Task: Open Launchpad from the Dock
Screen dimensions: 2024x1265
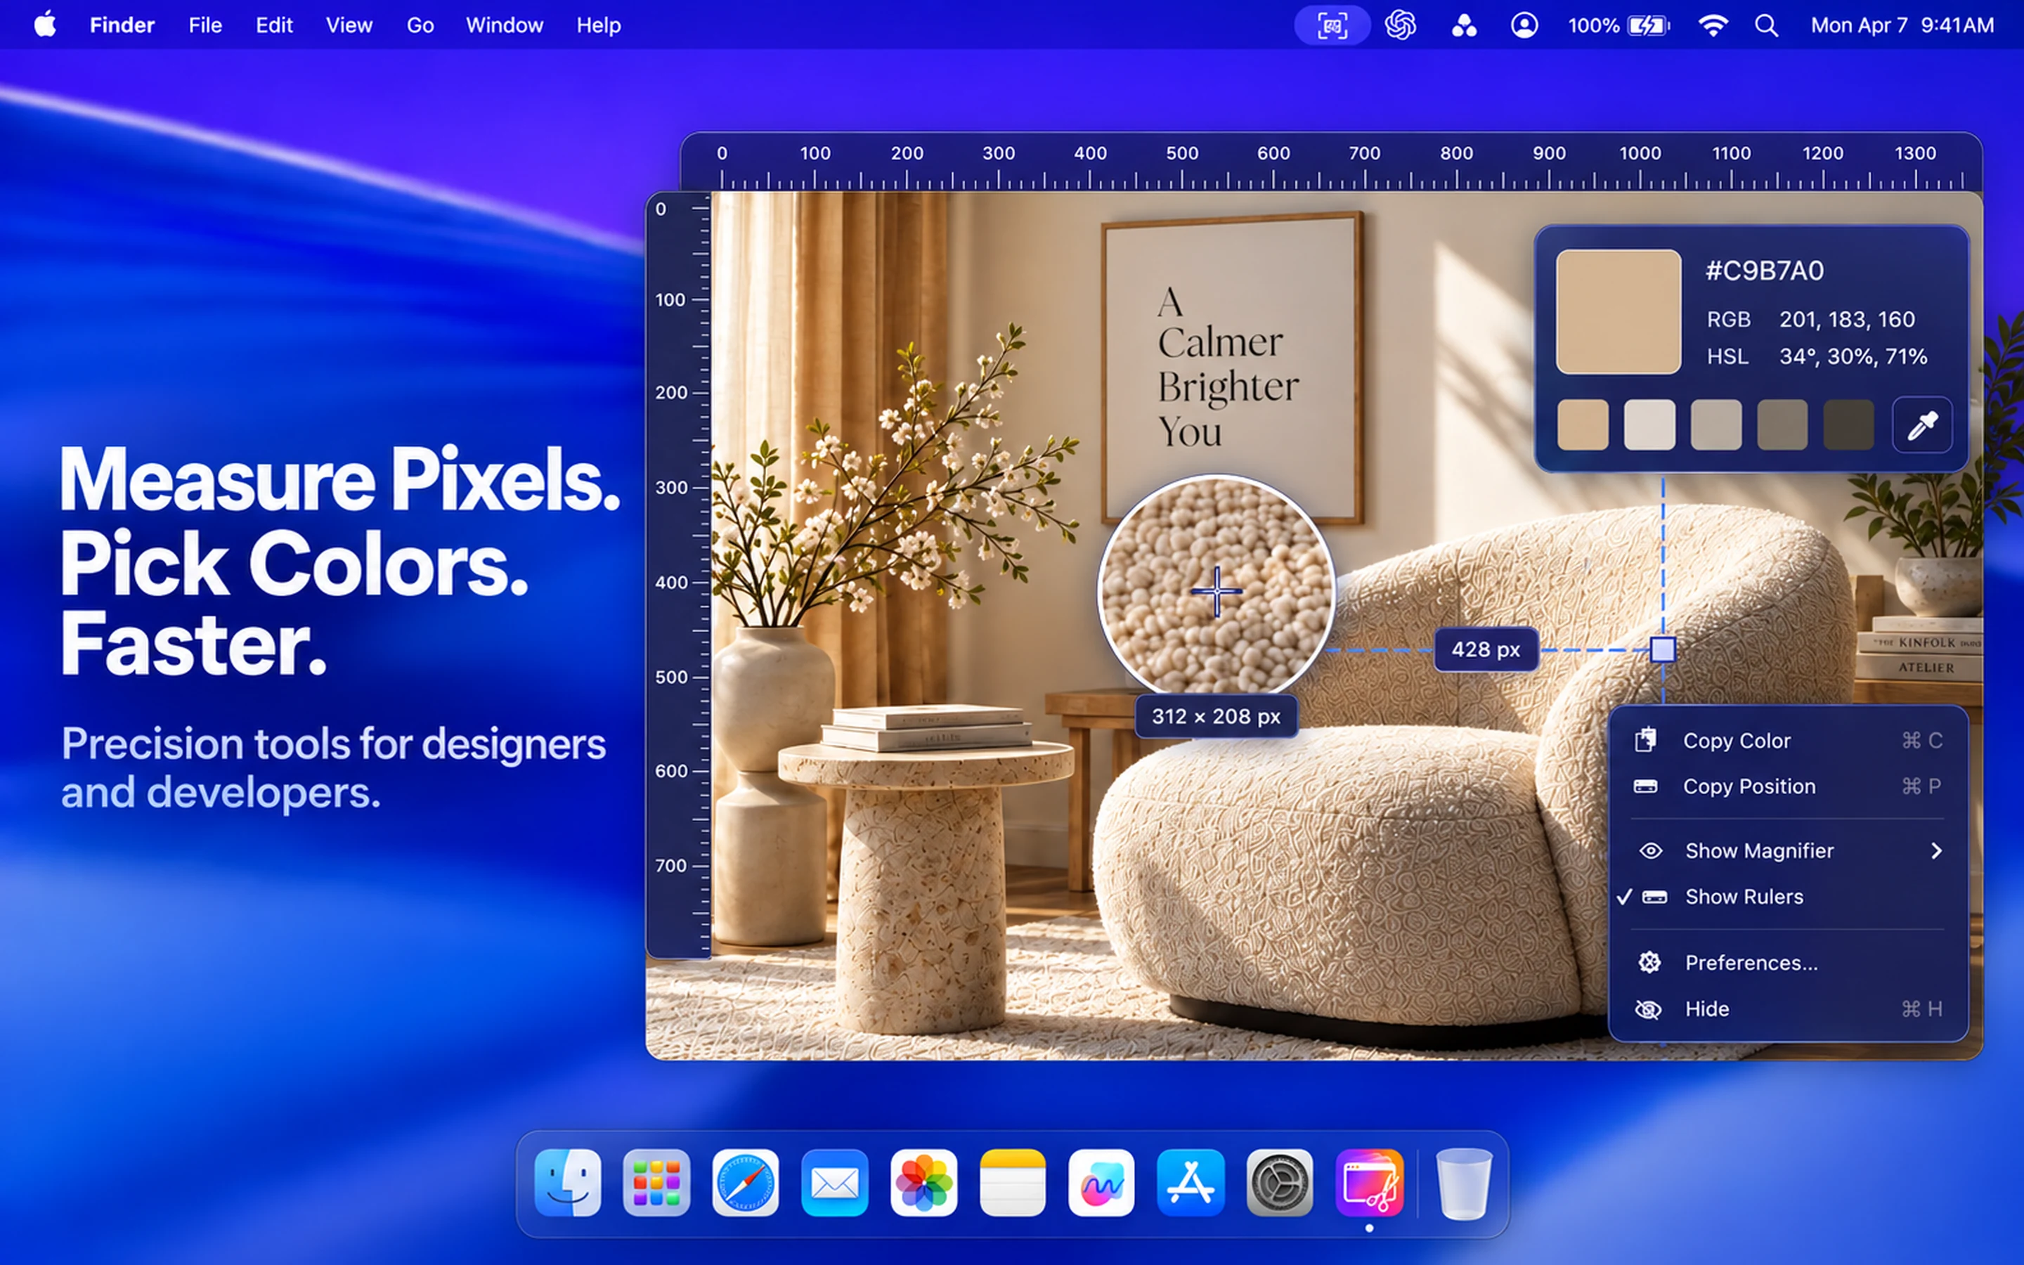Action: 656,1182
